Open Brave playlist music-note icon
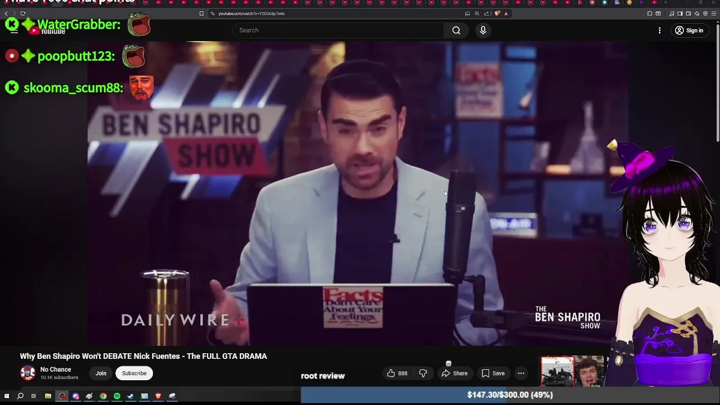 coord(672,13)
